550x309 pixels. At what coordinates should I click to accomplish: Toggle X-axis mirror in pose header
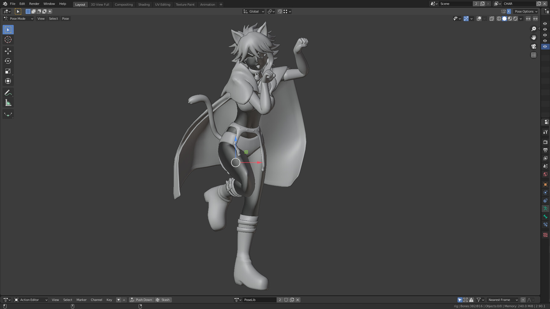[x=509, y=11]
